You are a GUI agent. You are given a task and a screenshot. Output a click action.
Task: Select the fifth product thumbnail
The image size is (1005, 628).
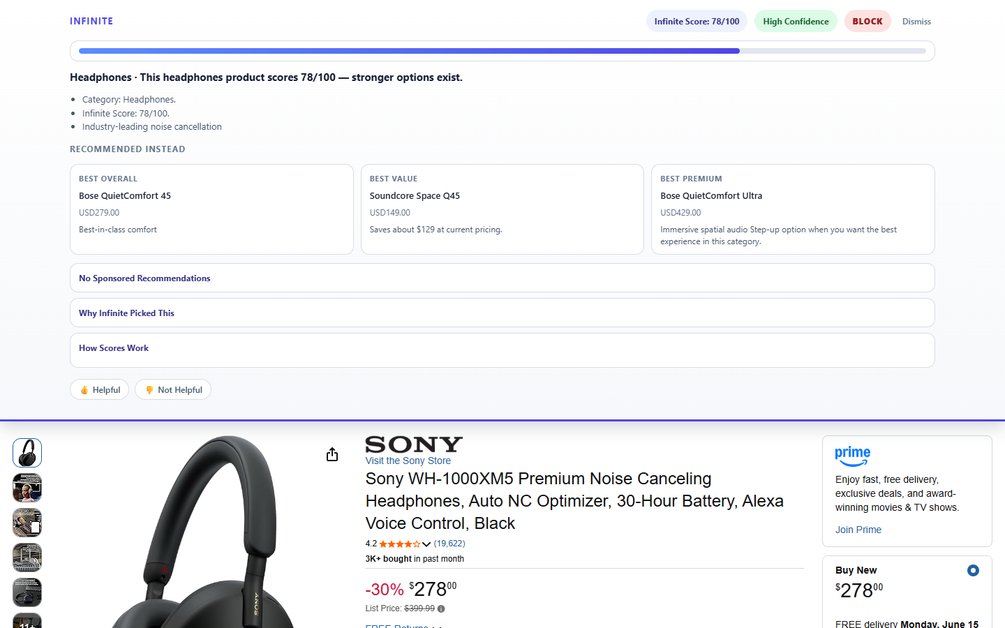pyautogui.click(x=27, y=592)
